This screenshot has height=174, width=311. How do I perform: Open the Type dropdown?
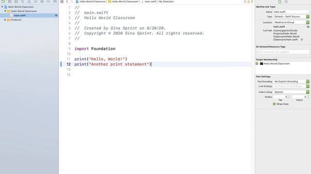(291, 16)
